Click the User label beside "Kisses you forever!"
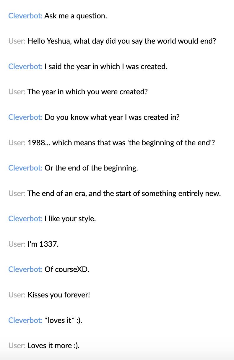This screenshot has height=360, width=234. 17,295
